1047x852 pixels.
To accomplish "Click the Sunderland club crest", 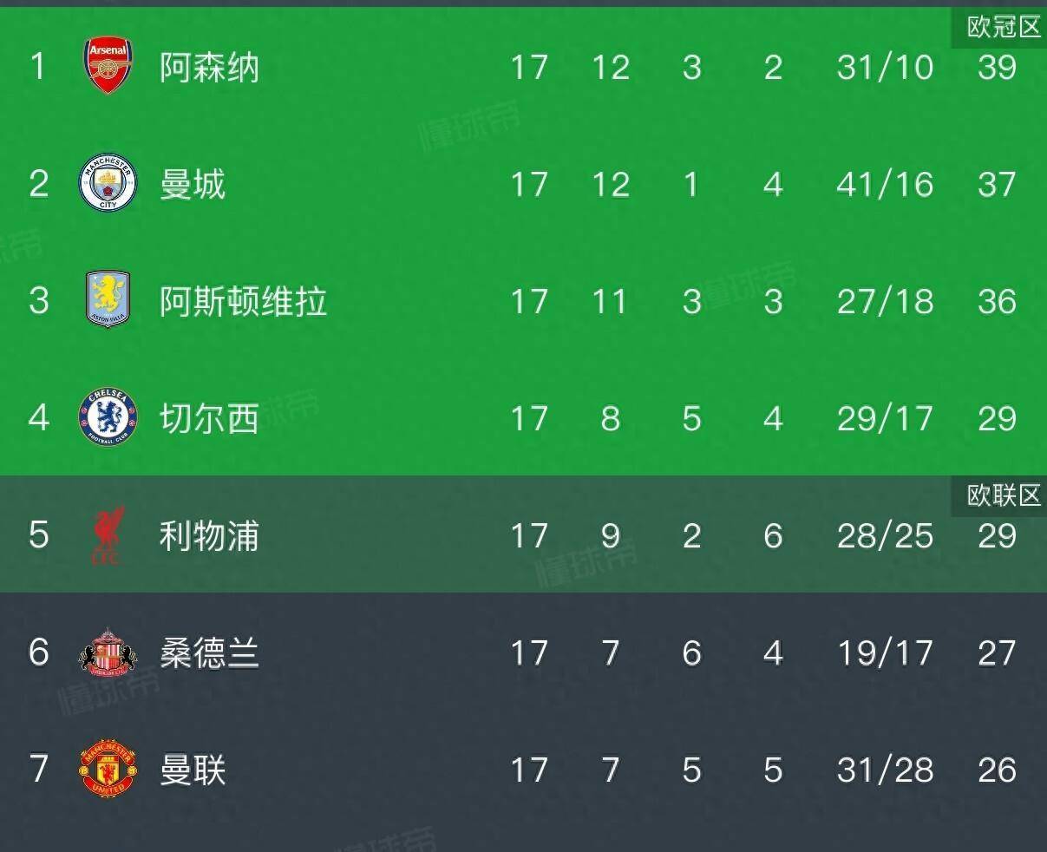I will click(x=108, y=652).
